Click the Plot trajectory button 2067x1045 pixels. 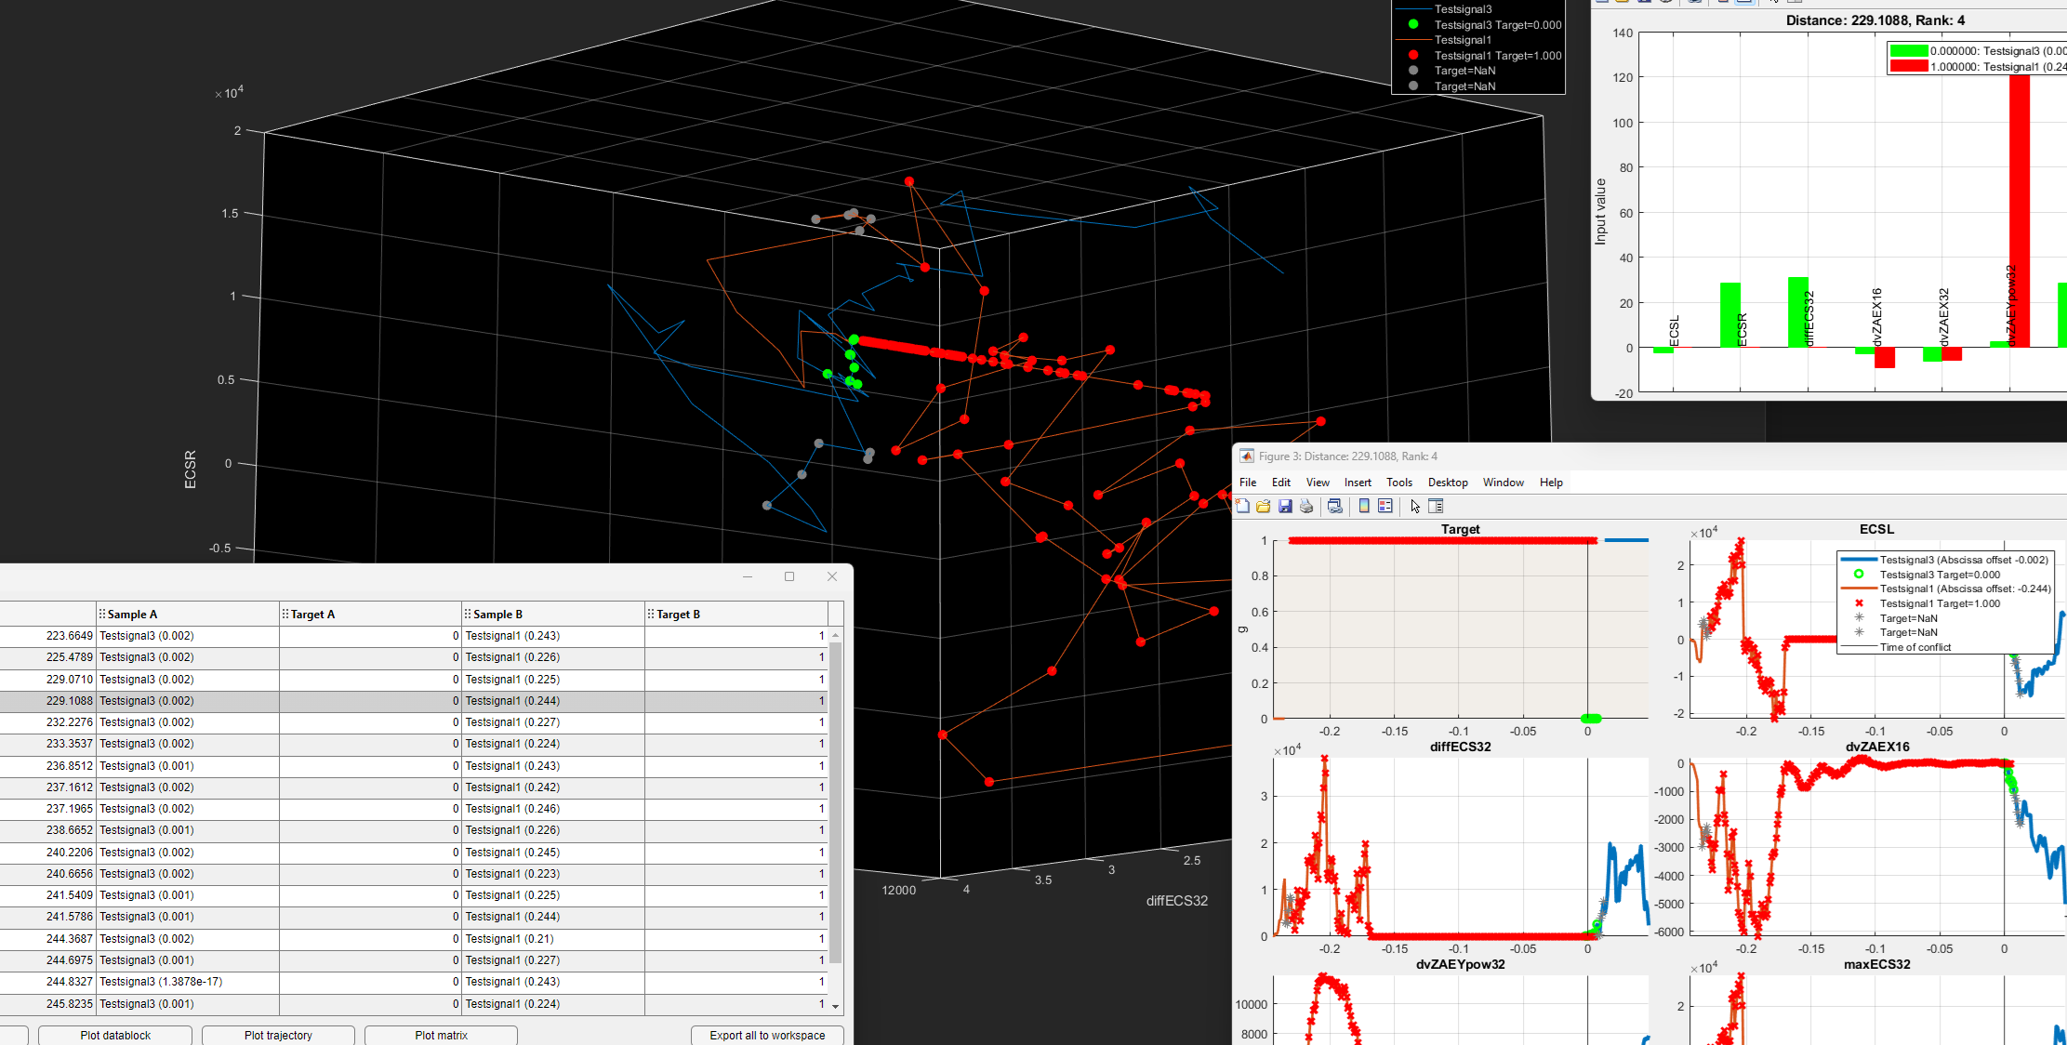[x=278, y=1035]
